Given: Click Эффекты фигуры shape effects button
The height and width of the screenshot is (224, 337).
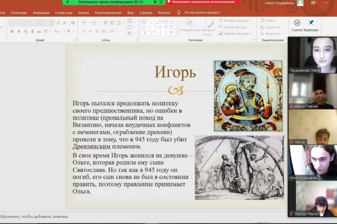Looking at the screenshot, I should 236,34.
